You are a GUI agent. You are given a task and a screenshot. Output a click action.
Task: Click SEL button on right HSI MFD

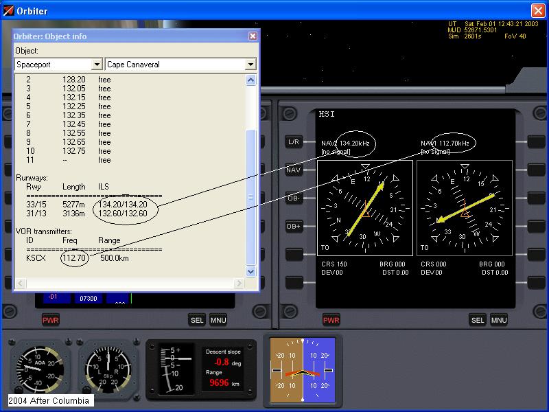(478, 320)
